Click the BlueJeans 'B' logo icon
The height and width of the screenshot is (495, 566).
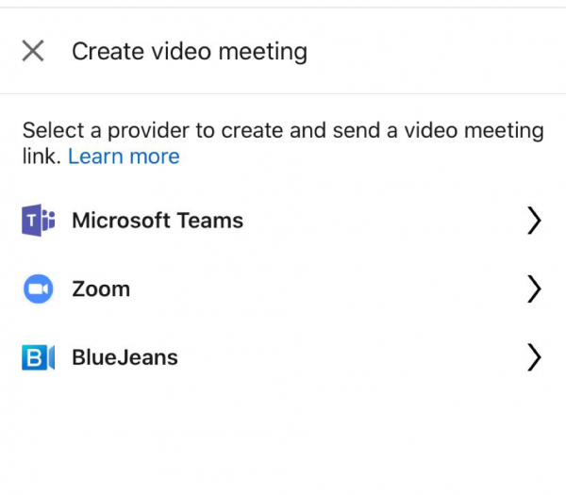click(x=39, y=357)
